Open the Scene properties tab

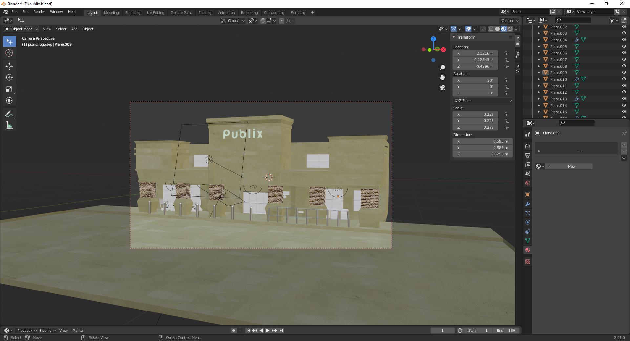pyautogui.click(x=527, y=174)
